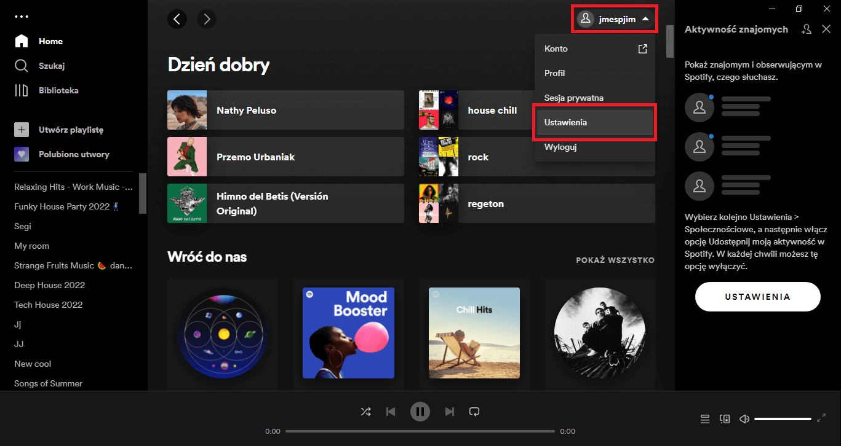Pause playback with the center button
Viewport: 841px width, 446px height.
pos(420,412)
